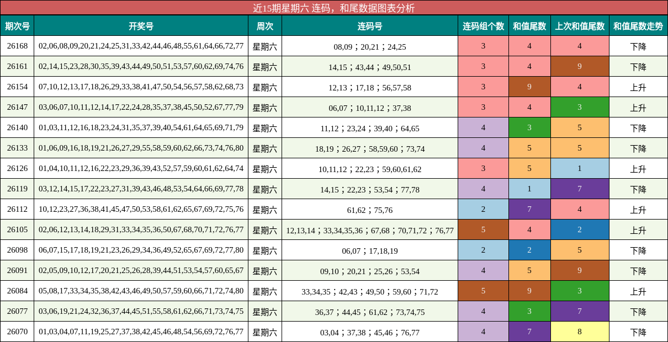Click consecutive numbers 08,09；20,21；24,25
The height and width of the screenshot is (342, 668).
pyautogui.click(x=370, y=47)
